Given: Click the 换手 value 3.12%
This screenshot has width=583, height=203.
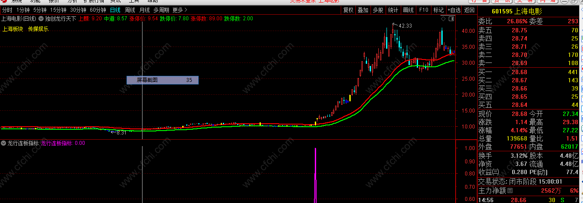Looking at the screenshot, I should (519, 156).
